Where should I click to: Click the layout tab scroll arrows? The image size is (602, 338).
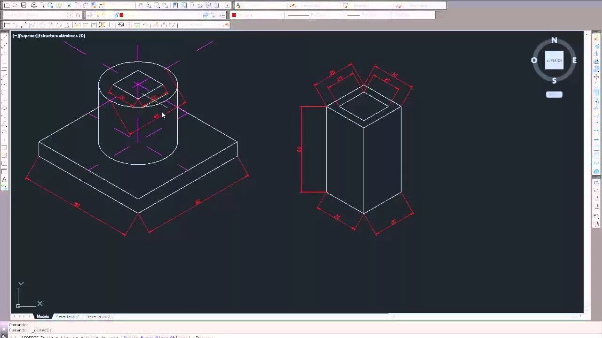pos(22,316)
